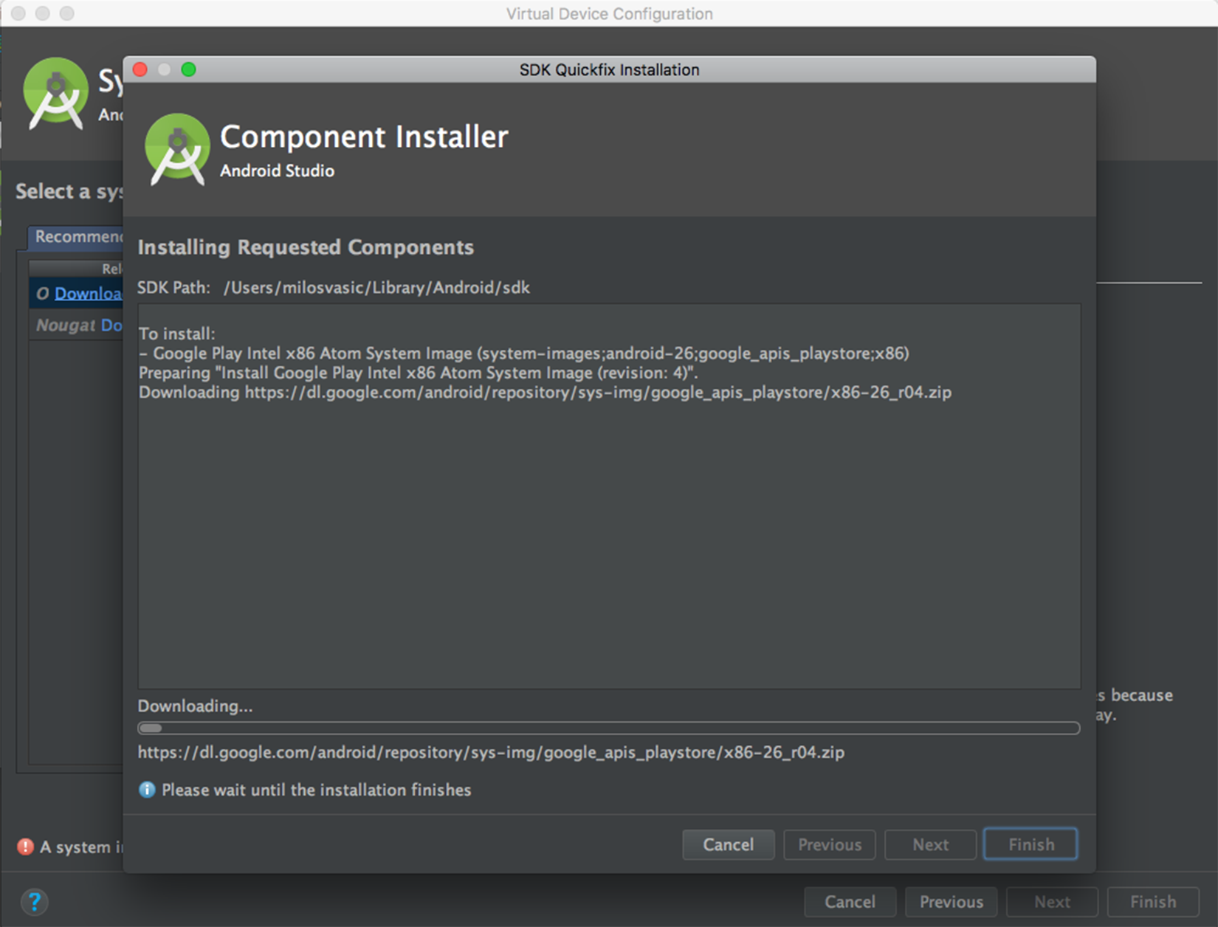Click Next in the Component Installer dialog
This screenshot has width=1218, height=927.
point(930,844)
